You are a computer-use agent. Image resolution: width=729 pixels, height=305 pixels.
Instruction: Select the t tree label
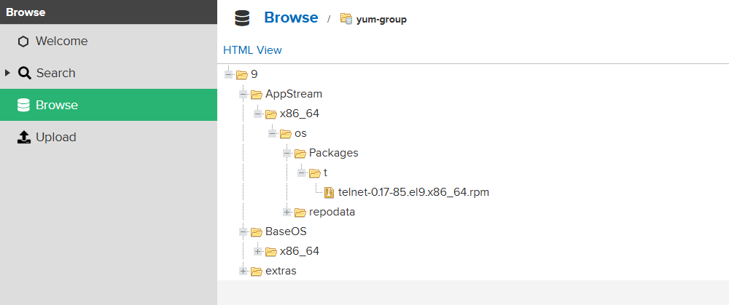pos(325,173)
